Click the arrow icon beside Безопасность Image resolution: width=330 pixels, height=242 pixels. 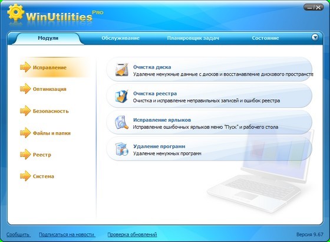25,111
